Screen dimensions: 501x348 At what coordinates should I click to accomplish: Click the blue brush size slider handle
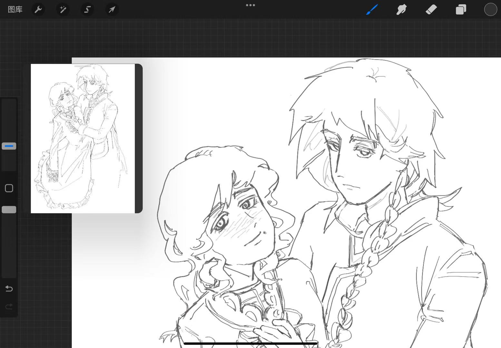point(9,146)
